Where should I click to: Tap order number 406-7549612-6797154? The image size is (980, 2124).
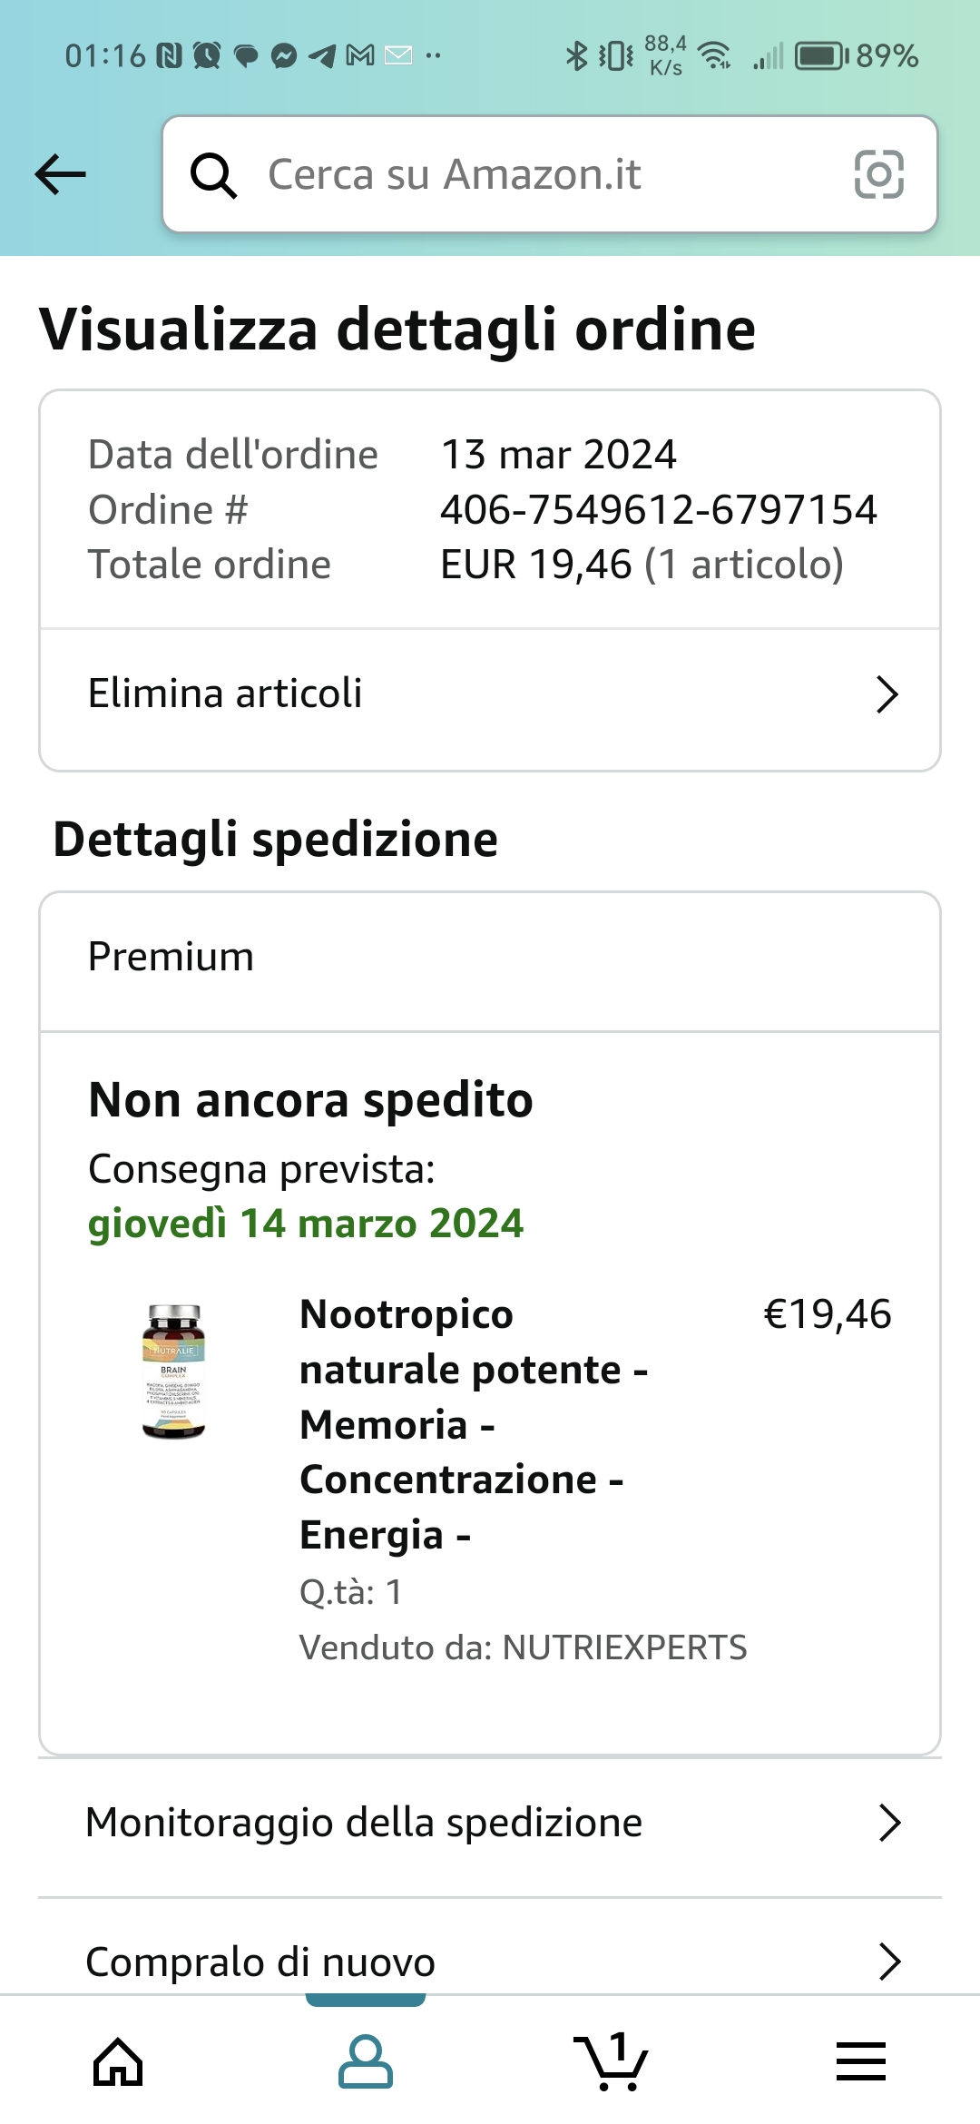click(x=658, y=510)
